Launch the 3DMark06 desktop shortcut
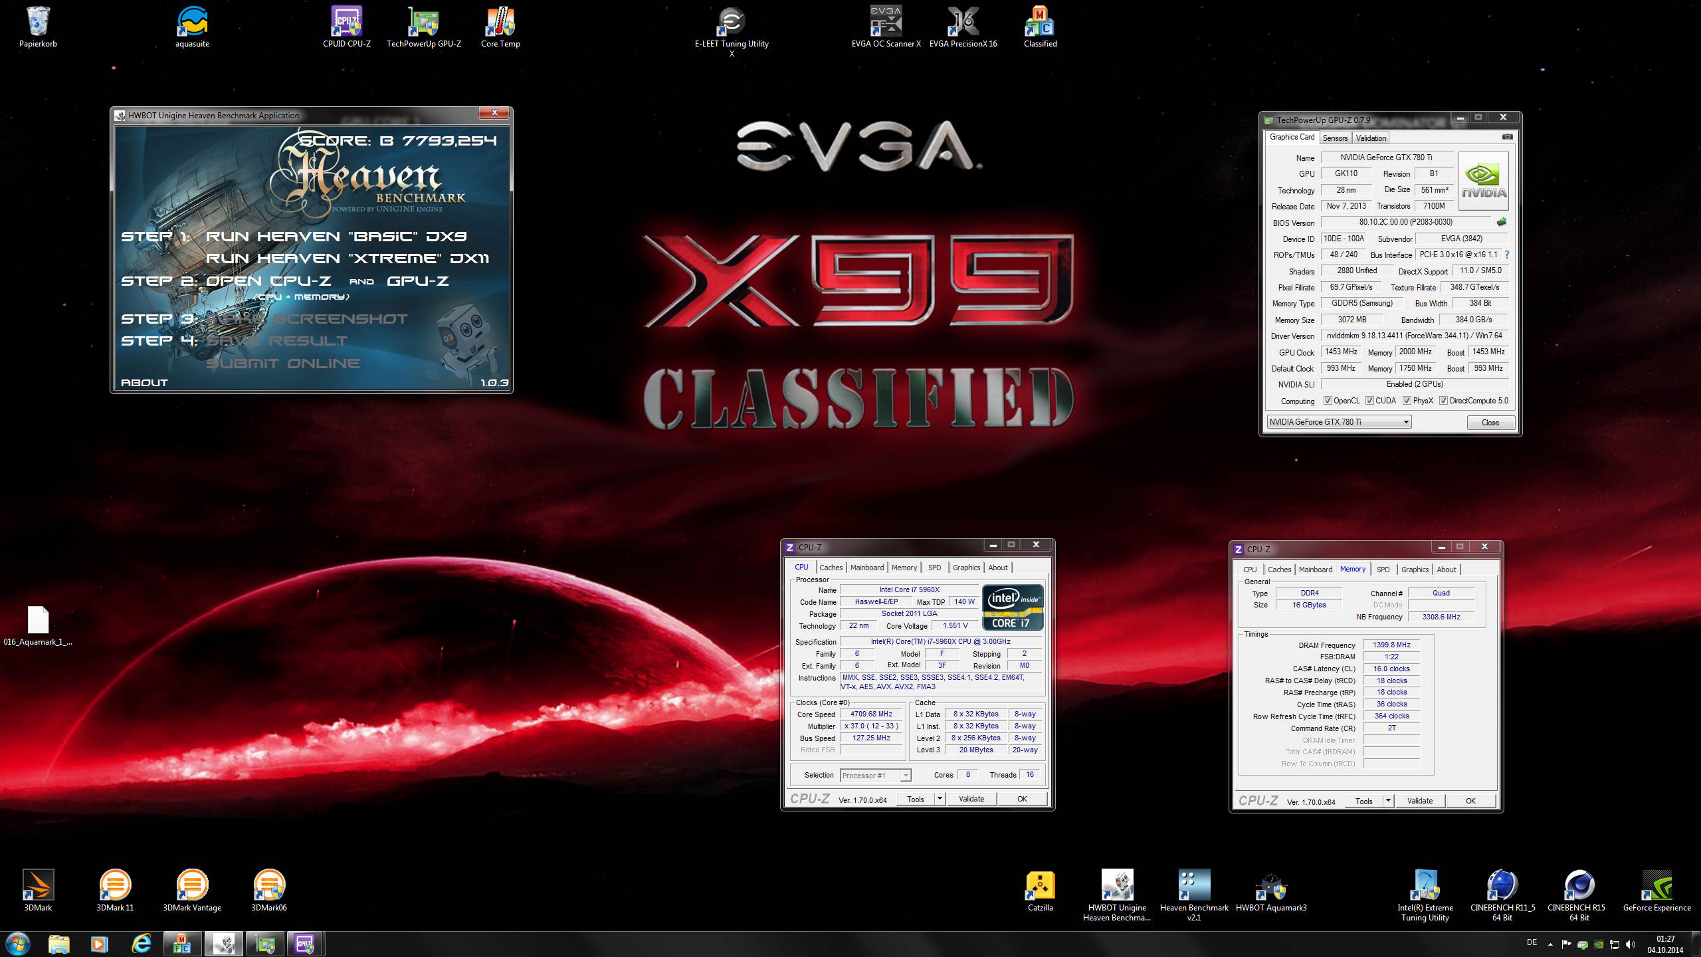The height and width of the screenshot is (957, 1701). (x=269, y=891)
